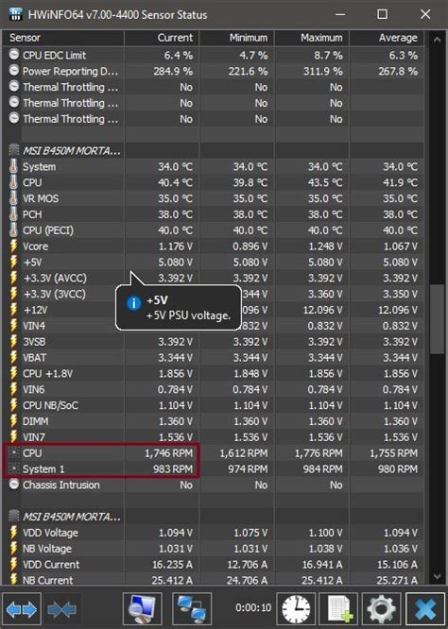Click the circle icon beside Chassis Intrusion
Image resolution: width=448 pixels, height=629 pixels.
click(x=13, y=484)
